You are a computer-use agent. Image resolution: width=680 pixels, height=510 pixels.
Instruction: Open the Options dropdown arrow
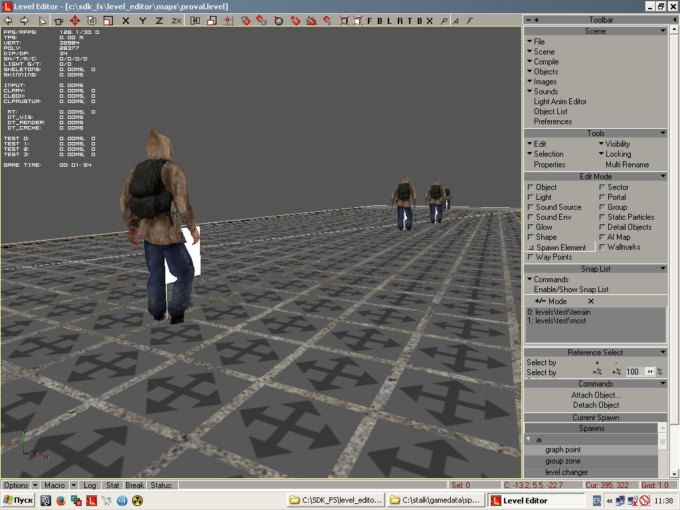[35, 485]
